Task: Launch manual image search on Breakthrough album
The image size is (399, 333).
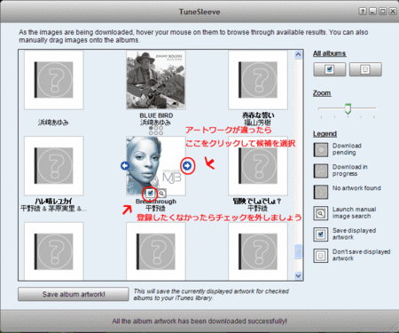Action: [x=161, y=194]
